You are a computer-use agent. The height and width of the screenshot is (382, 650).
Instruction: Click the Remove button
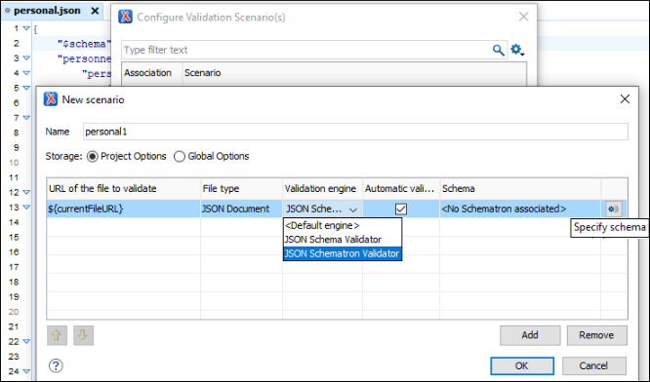(596, 335)
